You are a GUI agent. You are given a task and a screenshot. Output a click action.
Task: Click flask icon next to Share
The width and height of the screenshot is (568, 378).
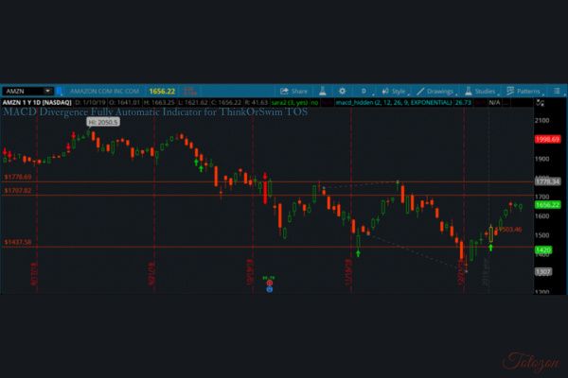[x=321, y=91]
